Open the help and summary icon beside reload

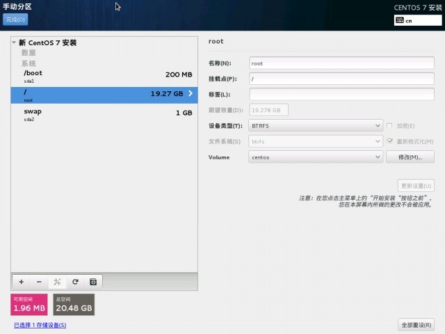coord(93,282)
